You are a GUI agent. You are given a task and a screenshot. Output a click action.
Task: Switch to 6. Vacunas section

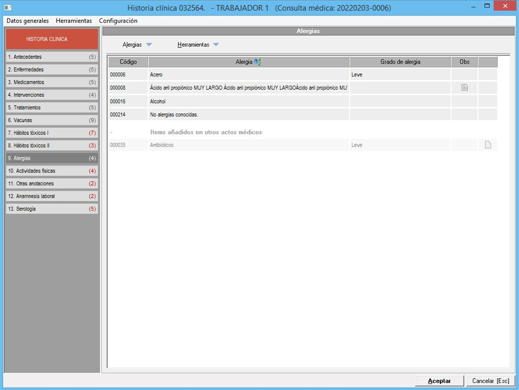pos(52,120)
